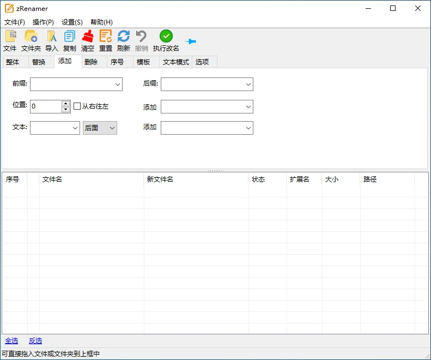The height and width of the screenshot is (360, 431).
Task: Increase the 位置 value with up arrow
Action: coord(66,104)
